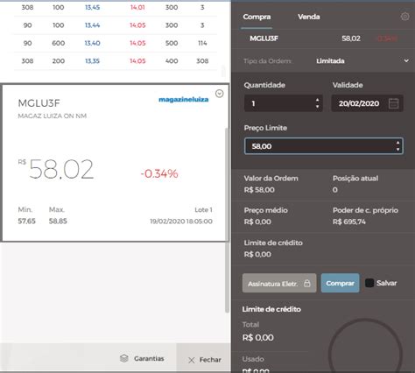Click the Poder de c. próprio R$ 695,74
The height and width of the screenshot is (373, 415).
(349, 222)
